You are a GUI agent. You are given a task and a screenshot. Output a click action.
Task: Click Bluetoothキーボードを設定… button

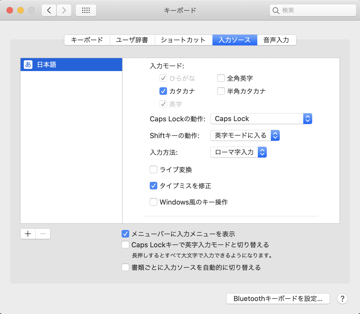(278, 299)
